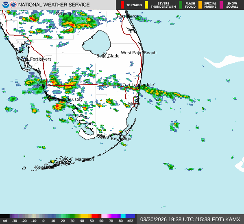Click the NOAA logo emblem
Image resolution: width=244 pixels, height=224 pixels.
[x=5, y=5]
